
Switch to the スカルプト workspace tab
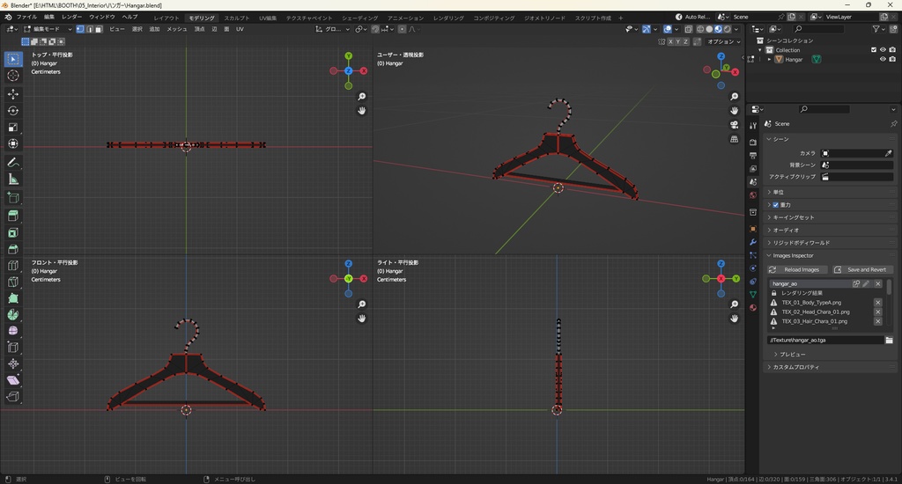pos(236,18)
